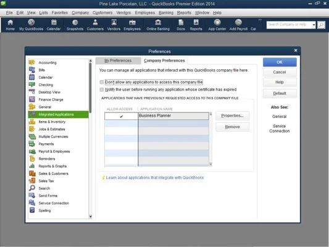Open the Customers toolbar icon
The image size is (329, 247).
tap(95, 25)
